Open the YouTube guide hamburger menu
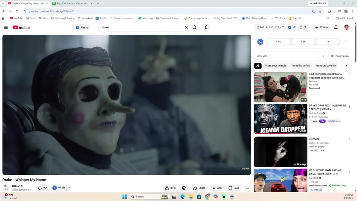Screen dimensions: 357x201 [x=6, y=27]
